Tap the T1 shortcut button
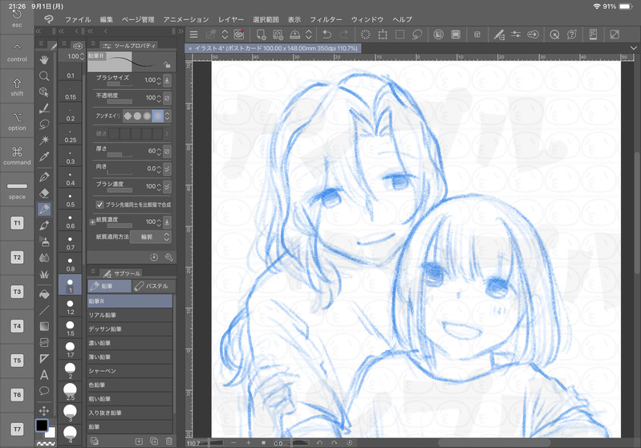This screenshot has width=641, height=448. tap(17, 223)
